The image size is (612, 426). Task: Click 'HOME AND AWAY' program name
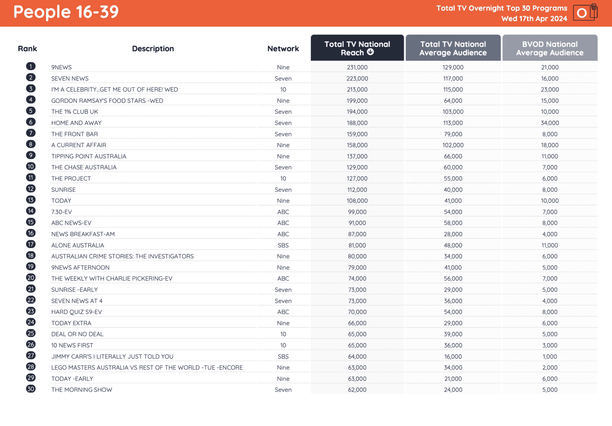[x=76, y=123]
